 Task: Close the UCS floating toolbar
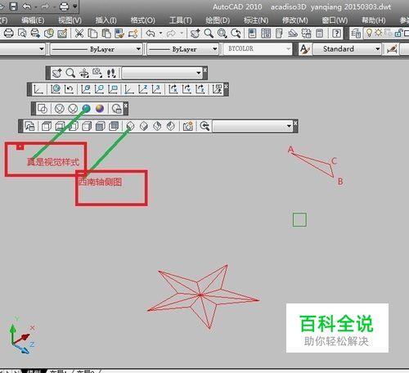tap(226, 86)
